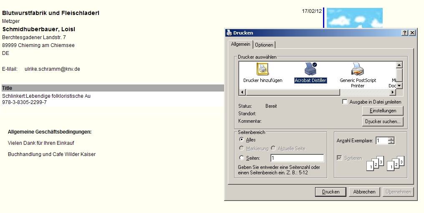Click Abbrechen to cancel printing

(364, 192)
